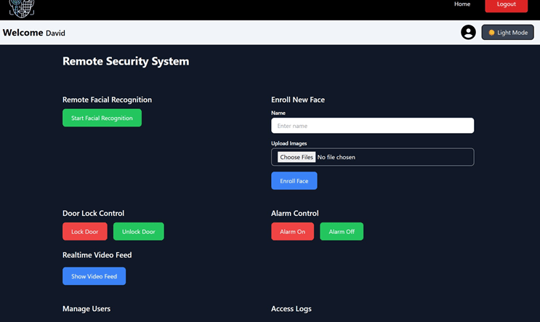
Task: Click the 'Upload Images' label
Action: [289, 143]
